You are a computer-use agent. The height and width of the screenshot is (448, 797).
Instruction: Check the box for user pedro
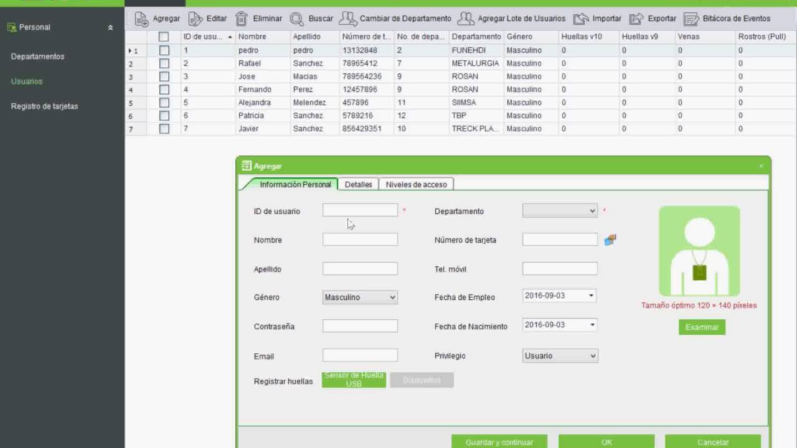(164, 50)
